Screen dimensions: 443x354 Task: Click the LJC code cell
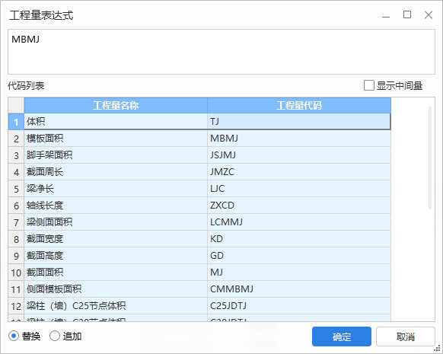tap(299, 189)
